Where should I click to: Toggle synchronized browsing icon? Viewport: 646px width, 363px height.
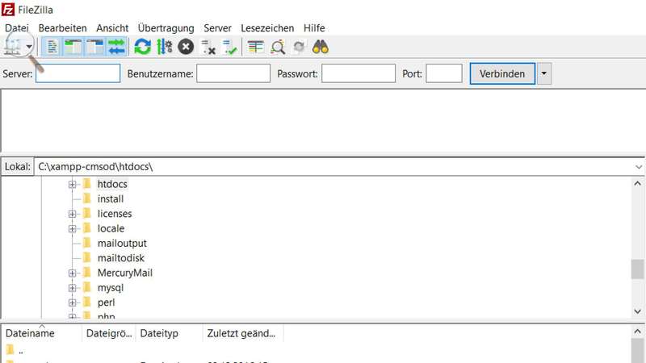(299, 47)
